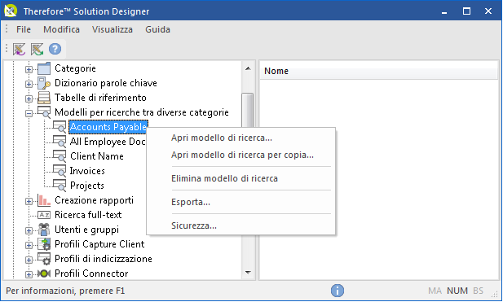Click the Projects search template icon
The width and height of the screenshot is (503, 302).
pos(60,186)
